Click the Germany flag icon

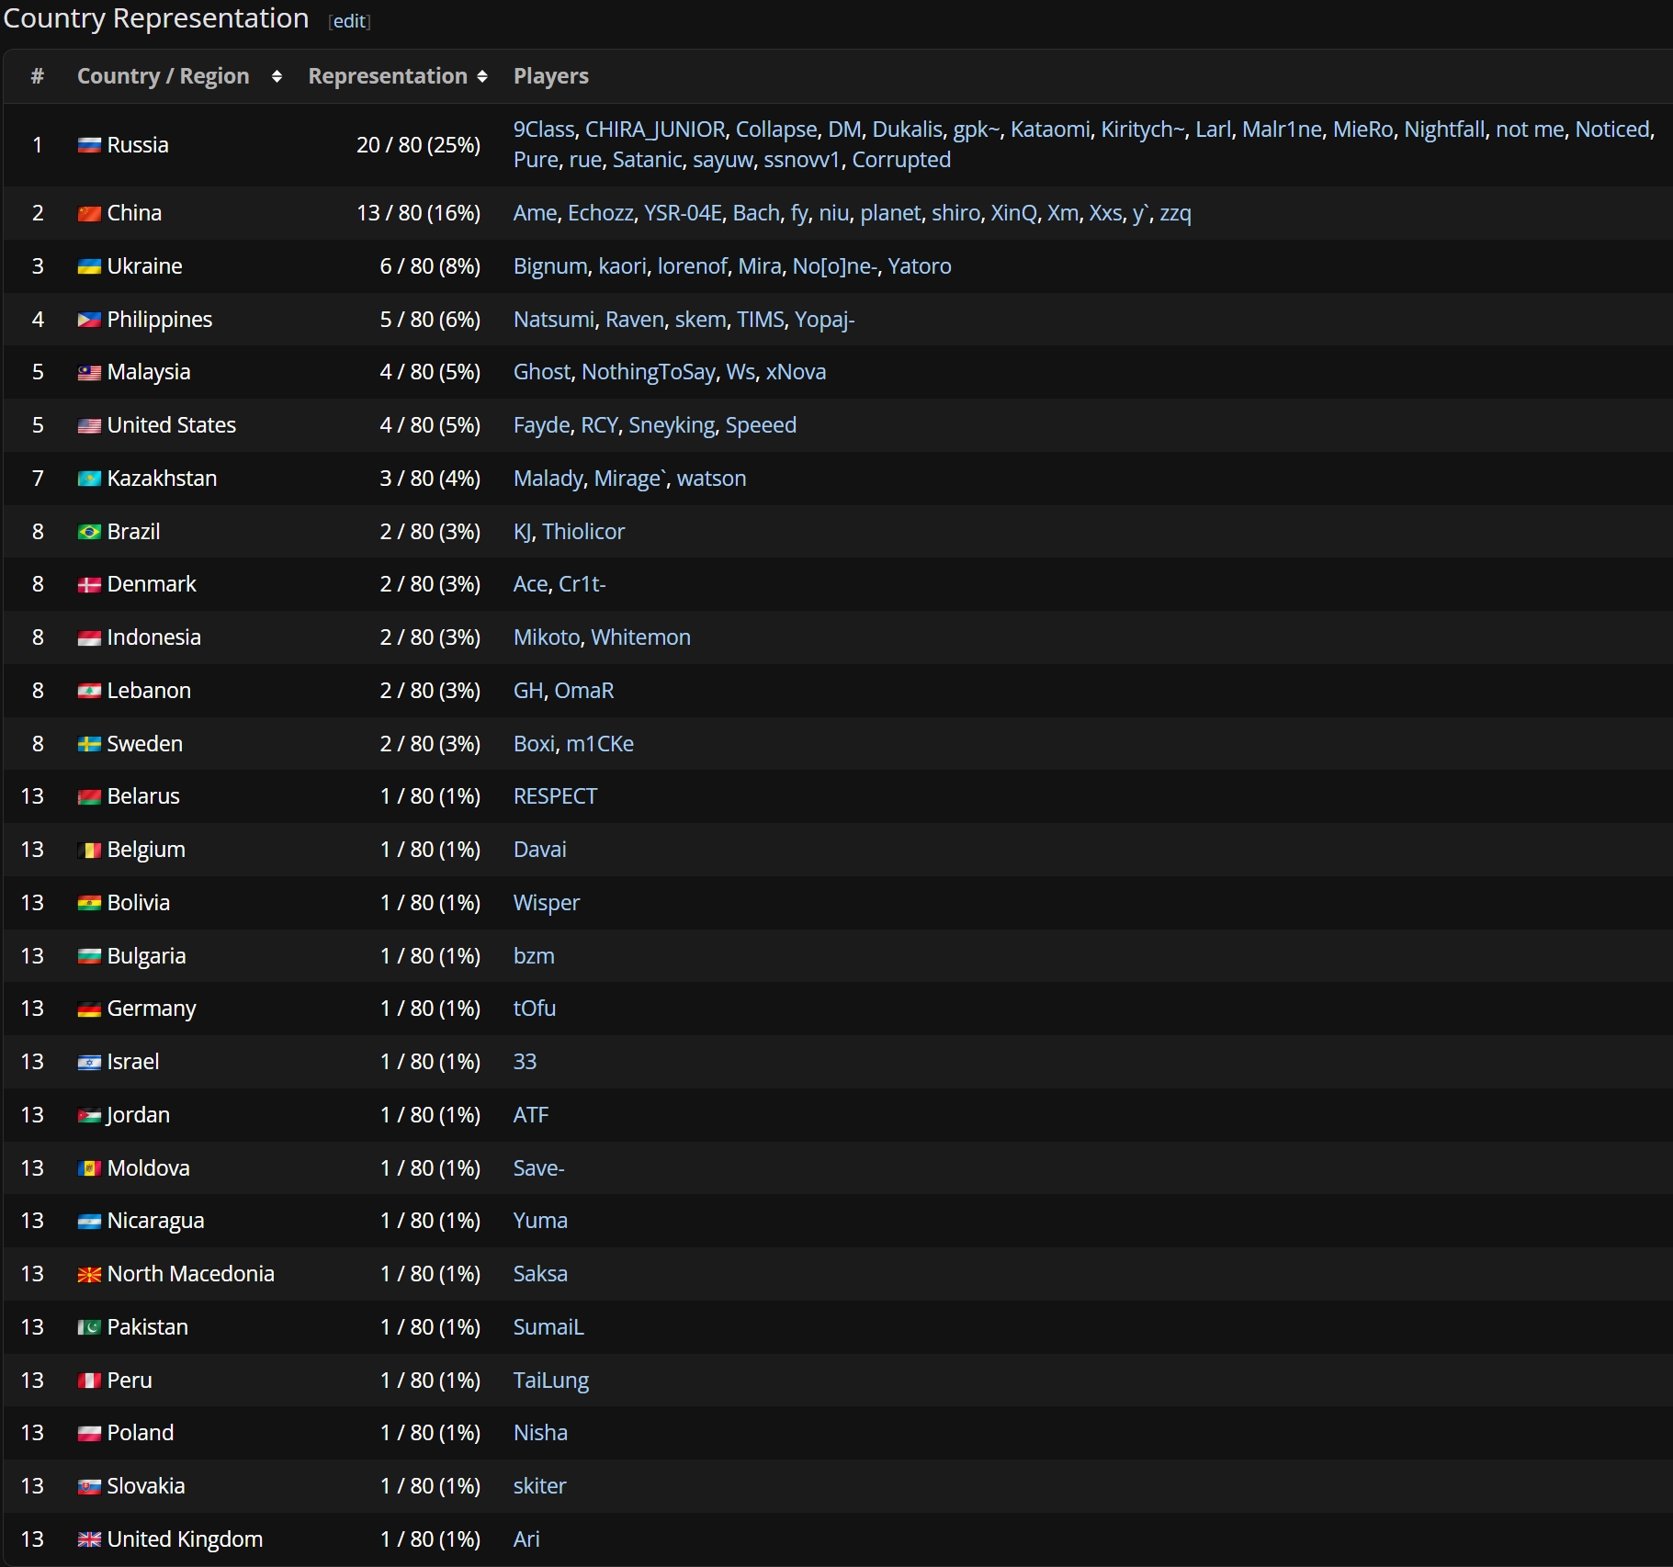(89, 1009)
